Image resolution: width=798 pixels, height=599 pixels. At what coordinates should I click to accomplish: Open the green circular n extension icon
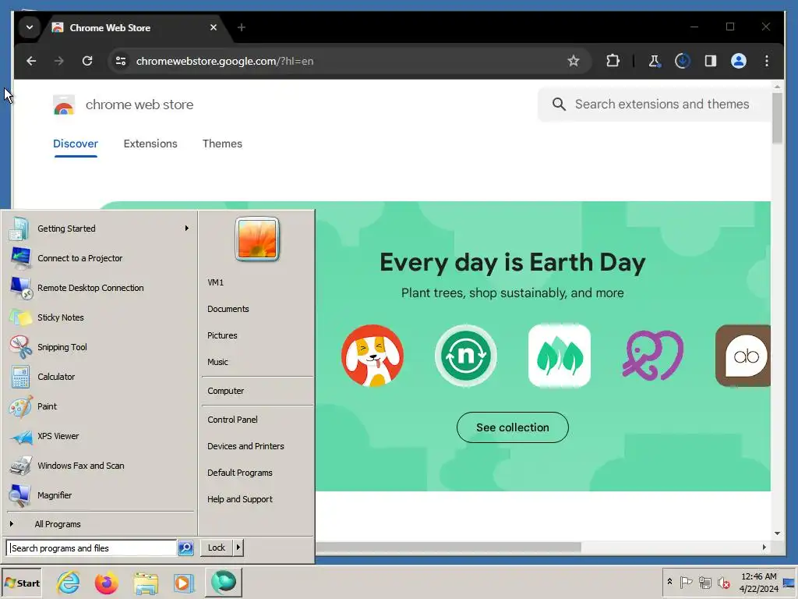pyautogui.click(x=466, y=356)
